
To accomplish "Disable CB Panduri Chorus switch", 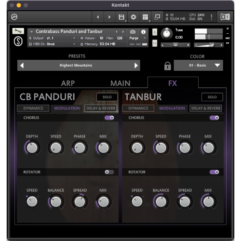I will click(x=109, y=118).
